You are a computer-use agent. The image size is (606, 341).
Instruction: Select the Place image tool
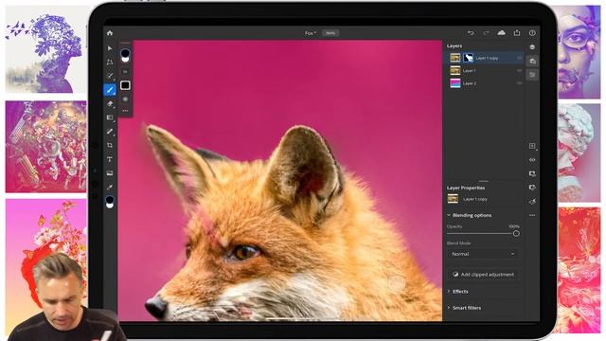coord(110,173)
